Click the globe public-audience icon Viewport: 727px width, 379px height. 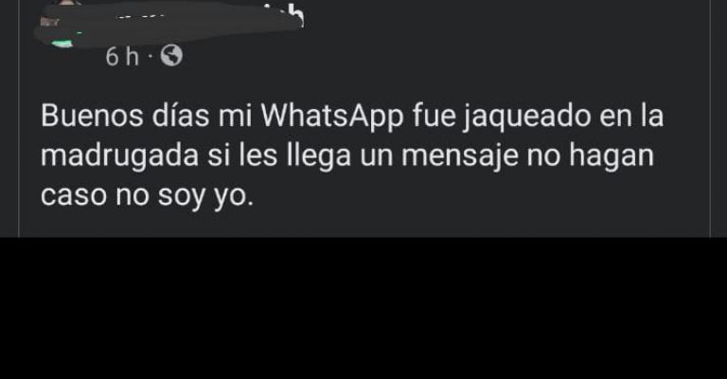point(171,56)
